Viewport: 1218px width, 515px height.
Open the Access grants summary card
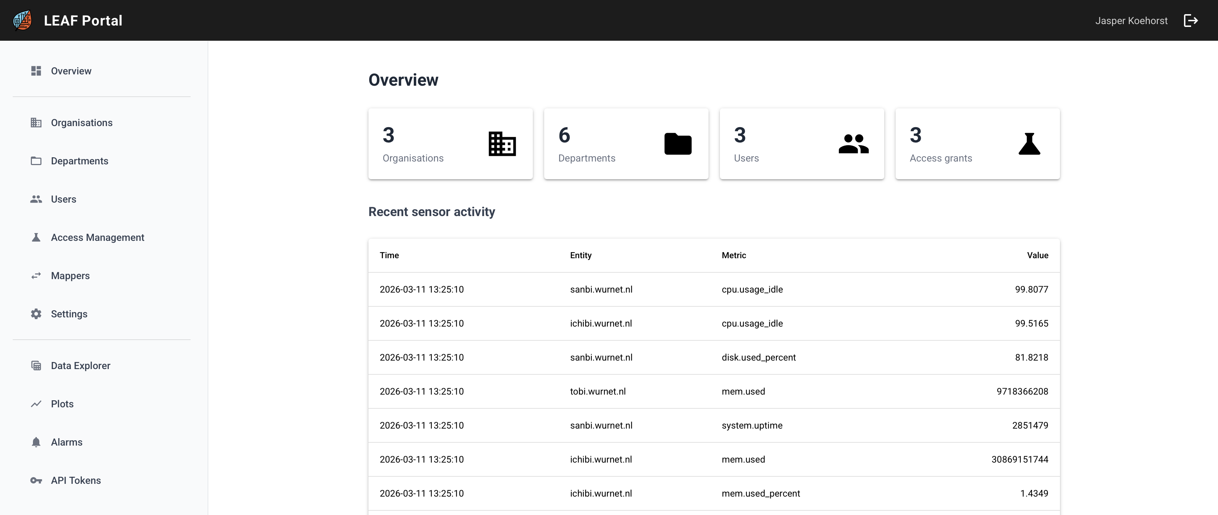[977, 144]
